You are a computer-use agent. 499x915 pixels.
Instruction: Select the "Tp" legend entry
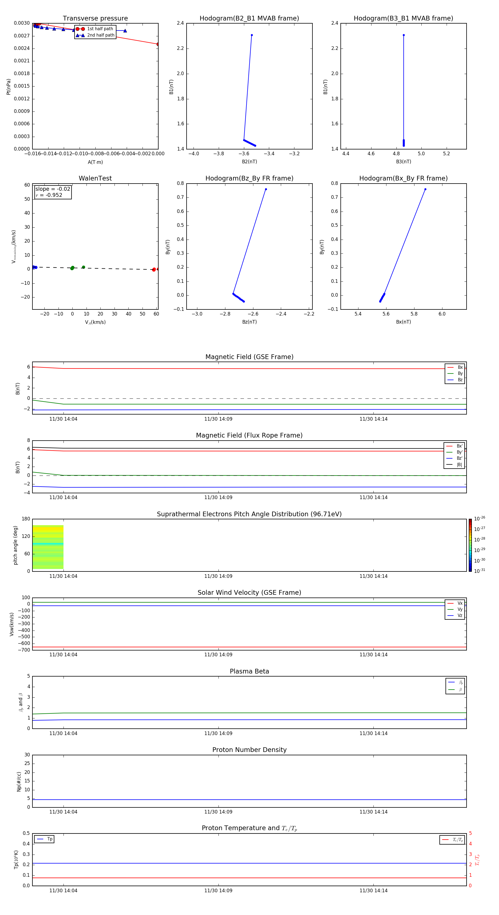point(44,839)
